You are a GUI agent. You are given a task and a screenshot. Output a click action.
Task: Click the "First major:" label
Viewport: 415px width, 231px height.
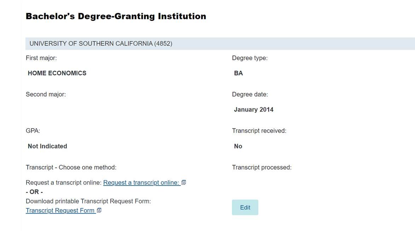[x=41, y=58]
